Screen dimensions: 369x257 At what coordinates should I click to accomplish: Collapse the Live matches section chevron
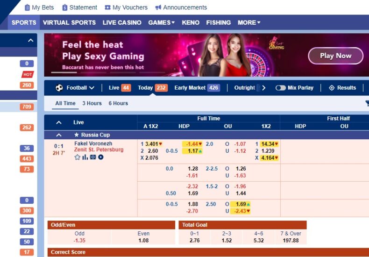click(59, 122)
